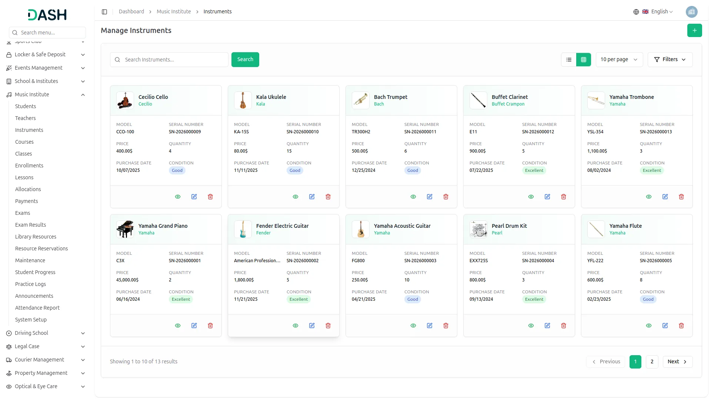Click the green Search button

point(245,60)
